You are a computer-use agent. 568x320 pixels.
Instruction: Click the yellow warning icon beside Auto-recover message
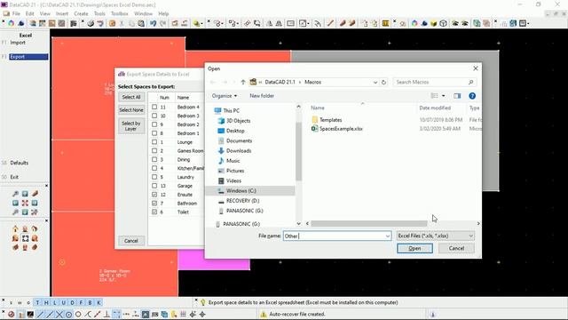click(x=264, y=314)
